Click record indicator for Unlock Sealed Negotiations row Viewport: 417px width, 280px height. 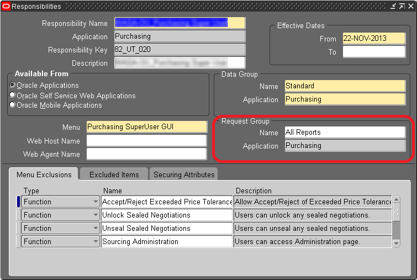pyautogui.click(x=18, y=215)
